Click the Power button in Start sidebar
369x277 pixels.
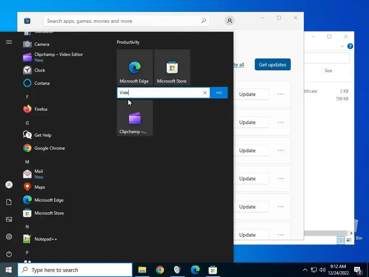(9, 254)
